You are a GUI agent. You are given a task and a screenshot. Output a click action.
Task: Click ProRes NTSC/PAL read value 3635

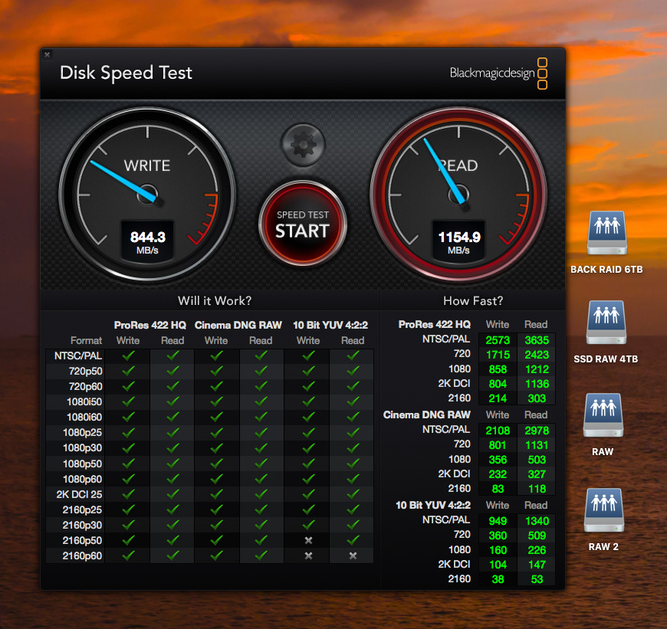(537, 340)
